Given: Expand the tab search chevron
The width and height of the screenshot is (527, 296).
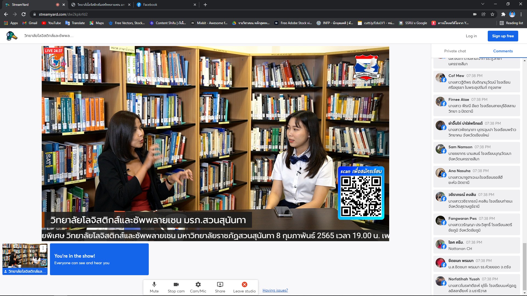Looking at the screenshot, I should (483, 4).
